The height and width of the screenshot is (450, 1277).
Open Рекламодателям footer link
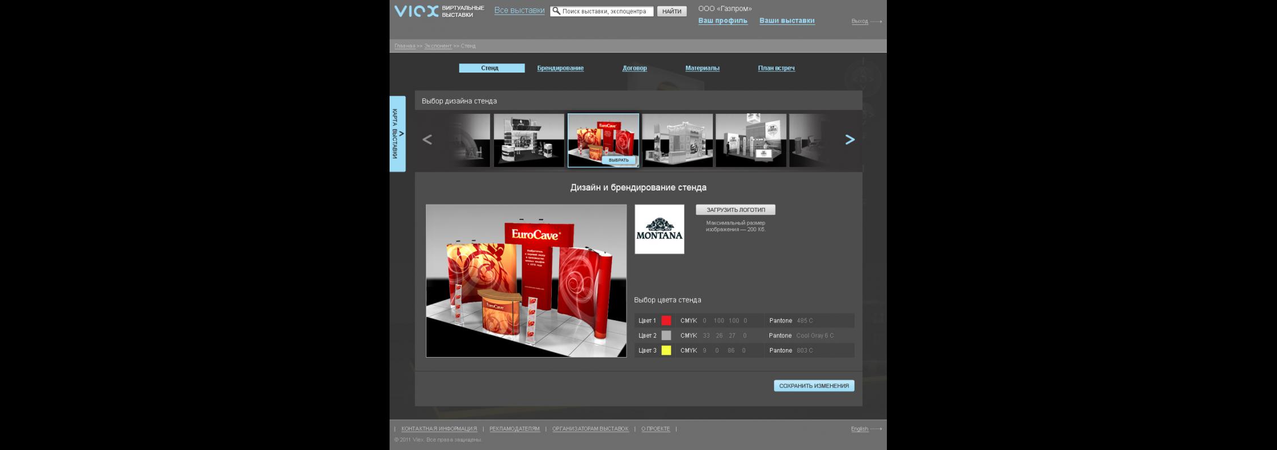pyautogui.click(x=514, y=429)
